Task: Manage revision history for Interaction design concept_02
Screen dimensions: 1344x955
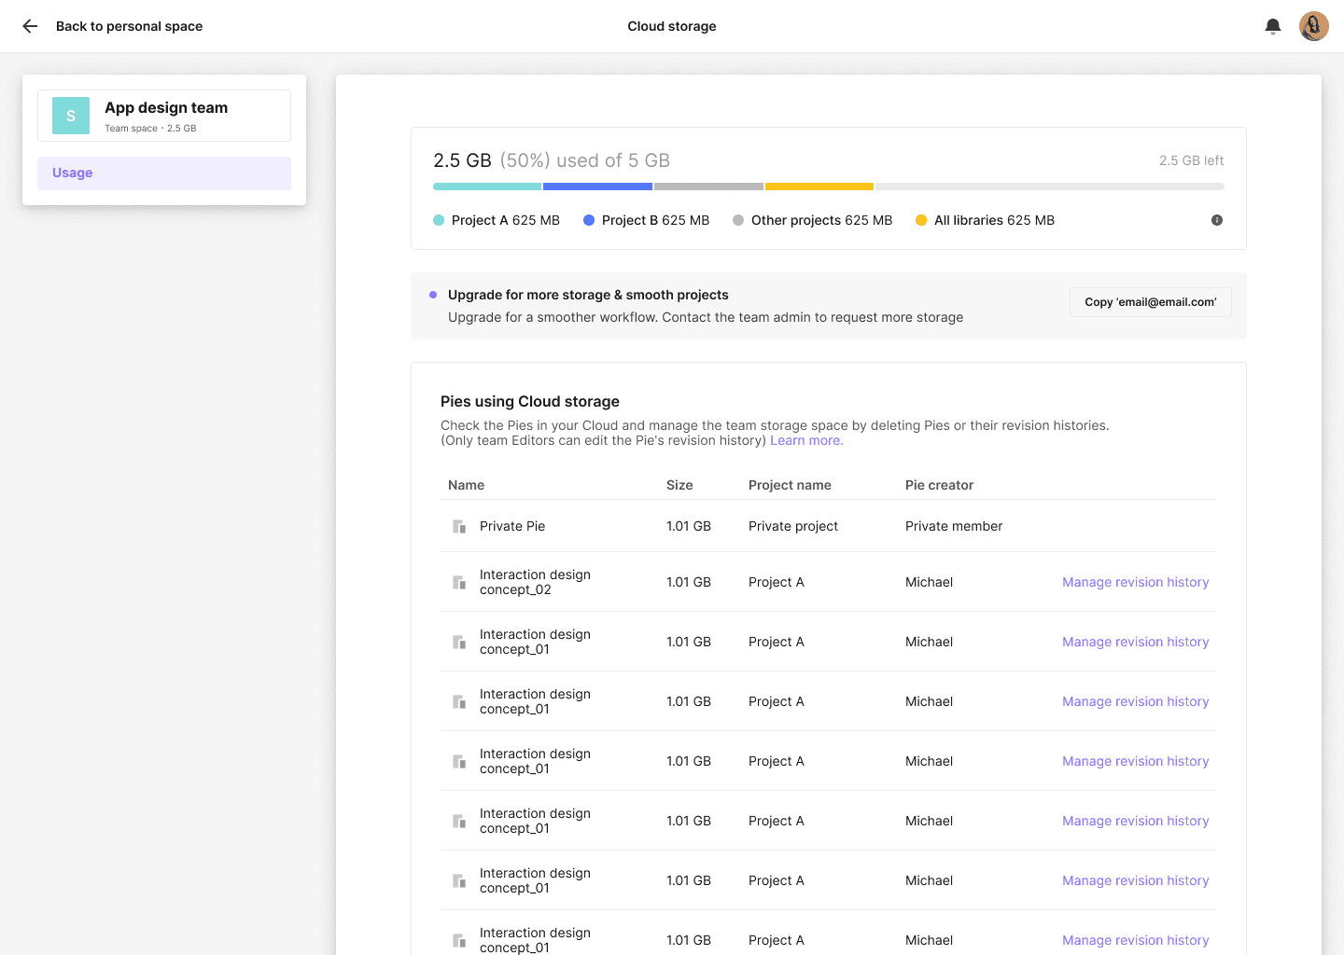Action: click(x=1135, y=581)
